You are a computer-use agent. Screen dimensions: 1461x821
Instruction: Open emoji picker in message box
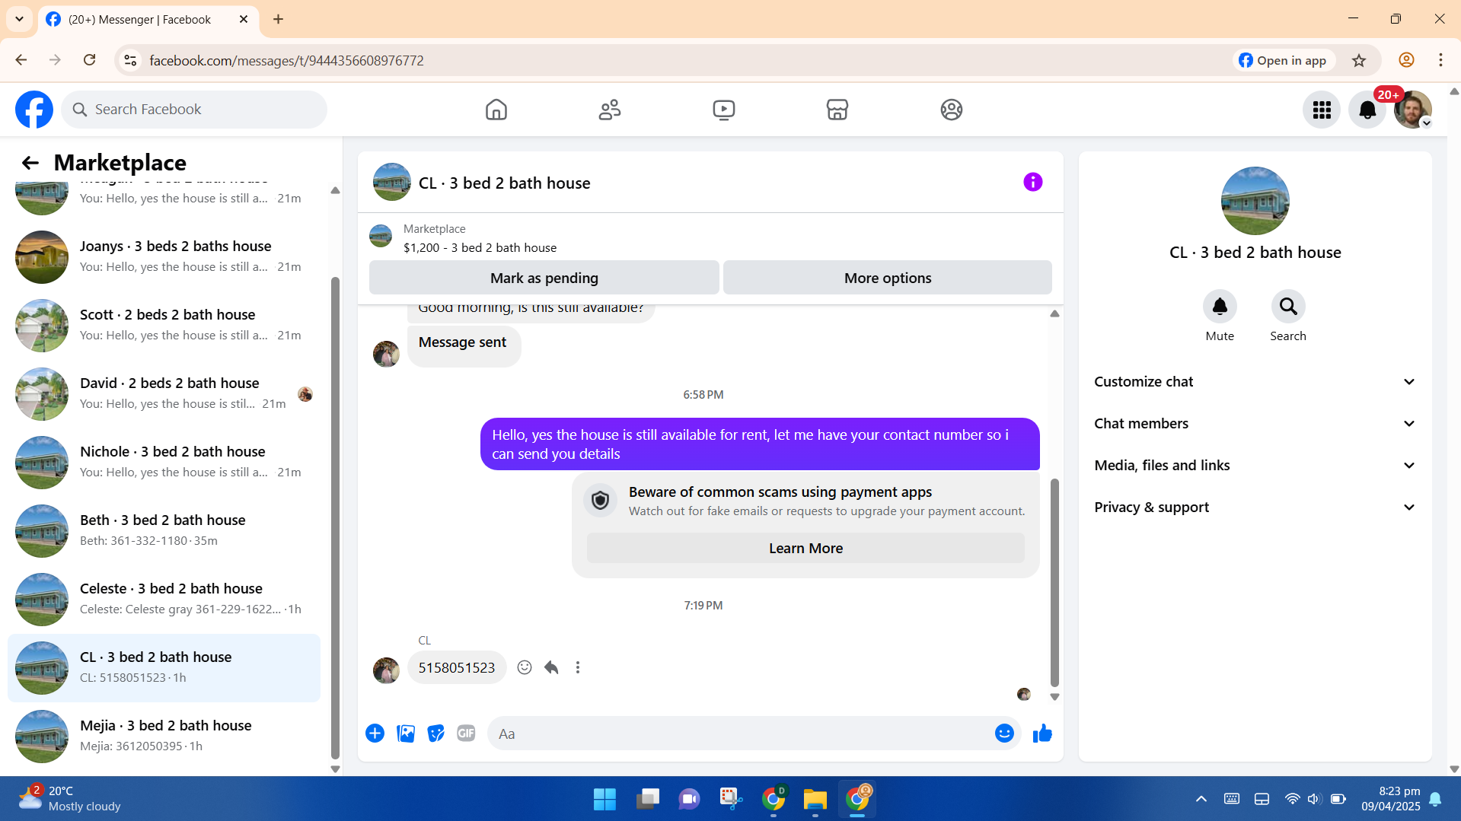coord(1004,733)
